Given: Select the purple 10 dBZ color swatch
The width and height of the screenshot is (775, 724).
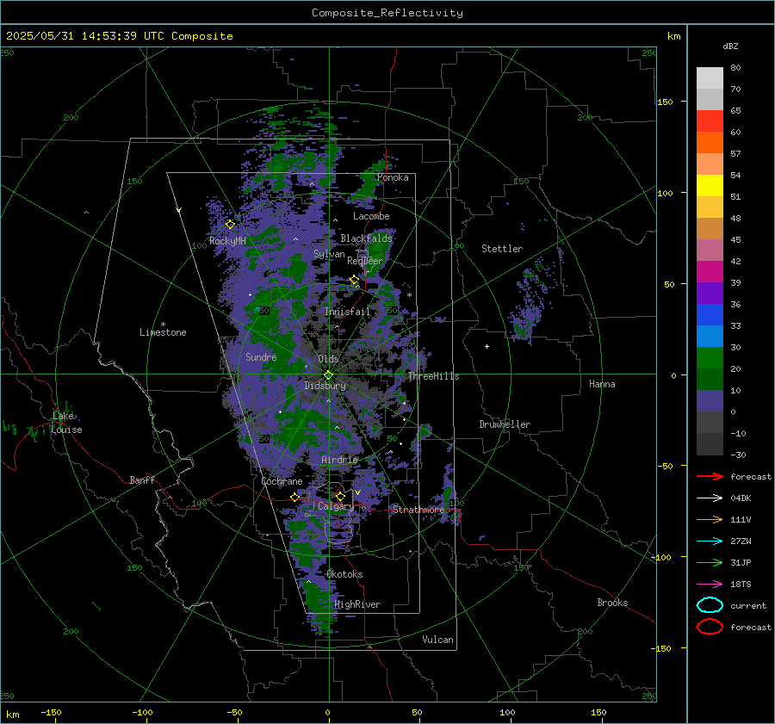Looking at the screenshot, I should click(x=710, y=400).
